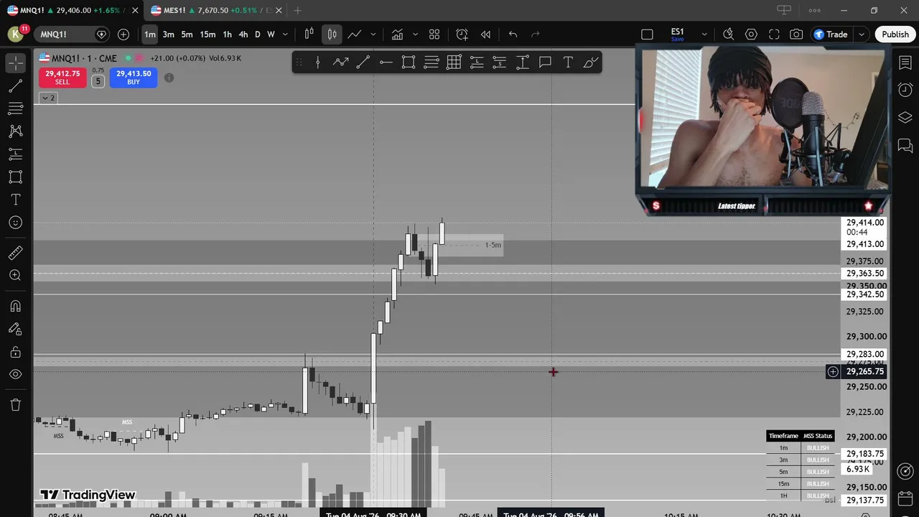This screenshot has height=517, width=919.
Task: Edit the order quantity 5 box
Action: click(98, 81)
